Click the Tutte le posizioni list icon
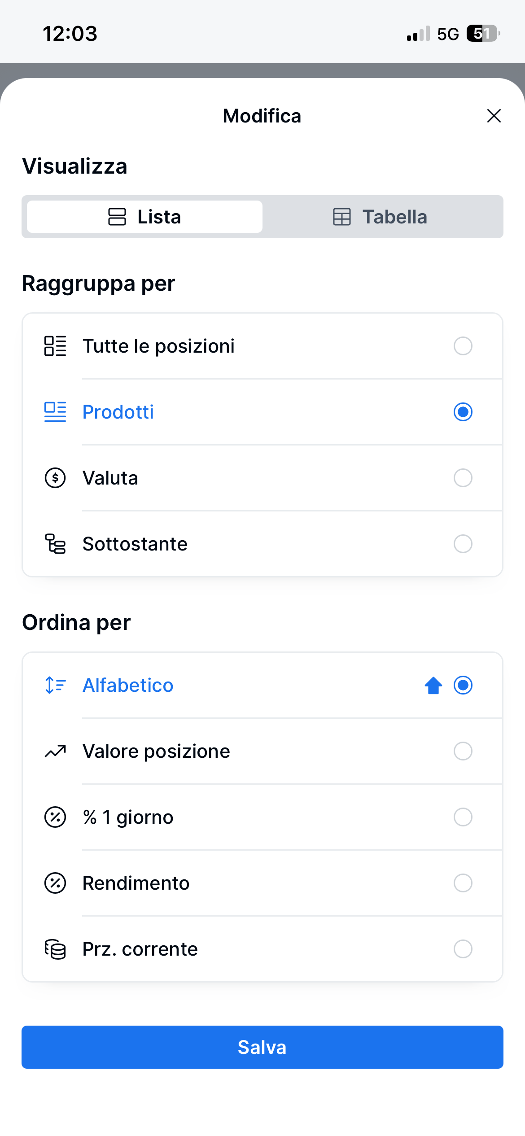The height and width of the screenshot is (1136, 525). [55, 346]
